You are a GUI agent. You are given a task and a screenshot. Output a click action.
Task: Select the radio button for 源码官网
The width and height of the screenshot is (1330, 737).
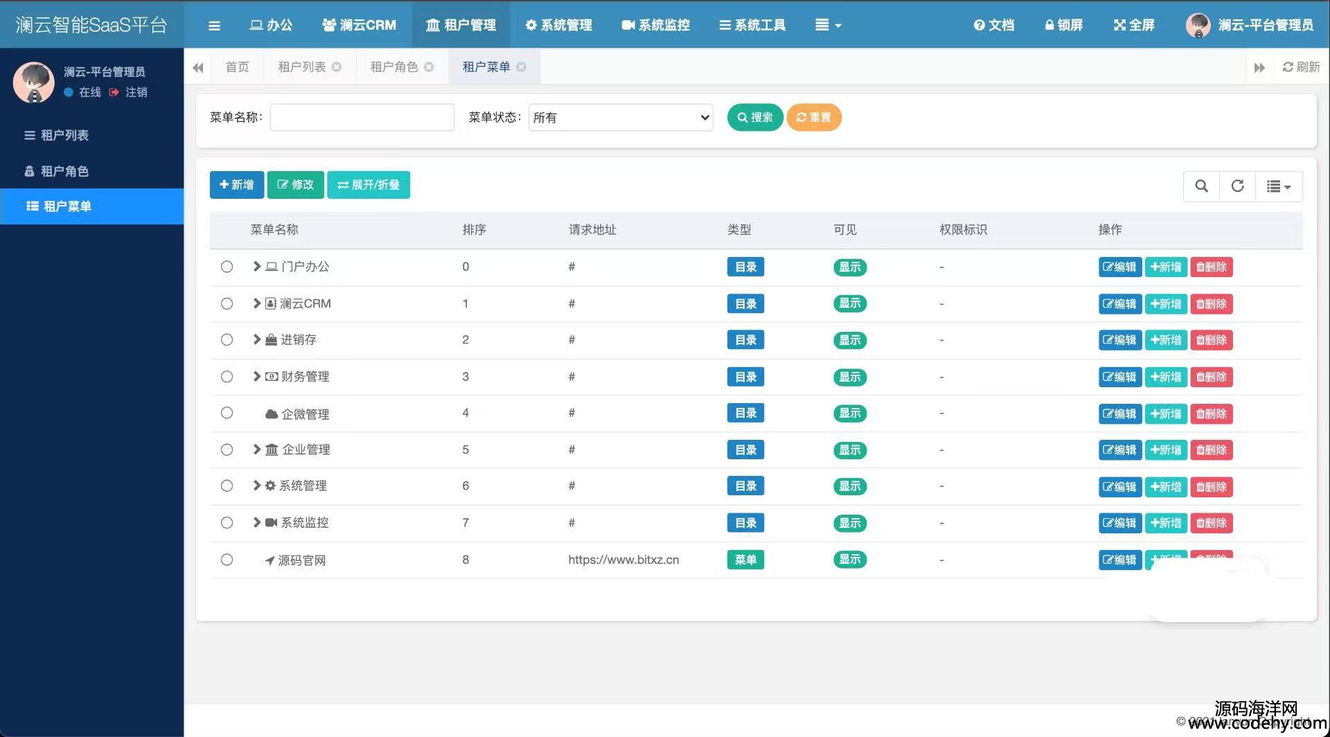(x=227, y=560)
